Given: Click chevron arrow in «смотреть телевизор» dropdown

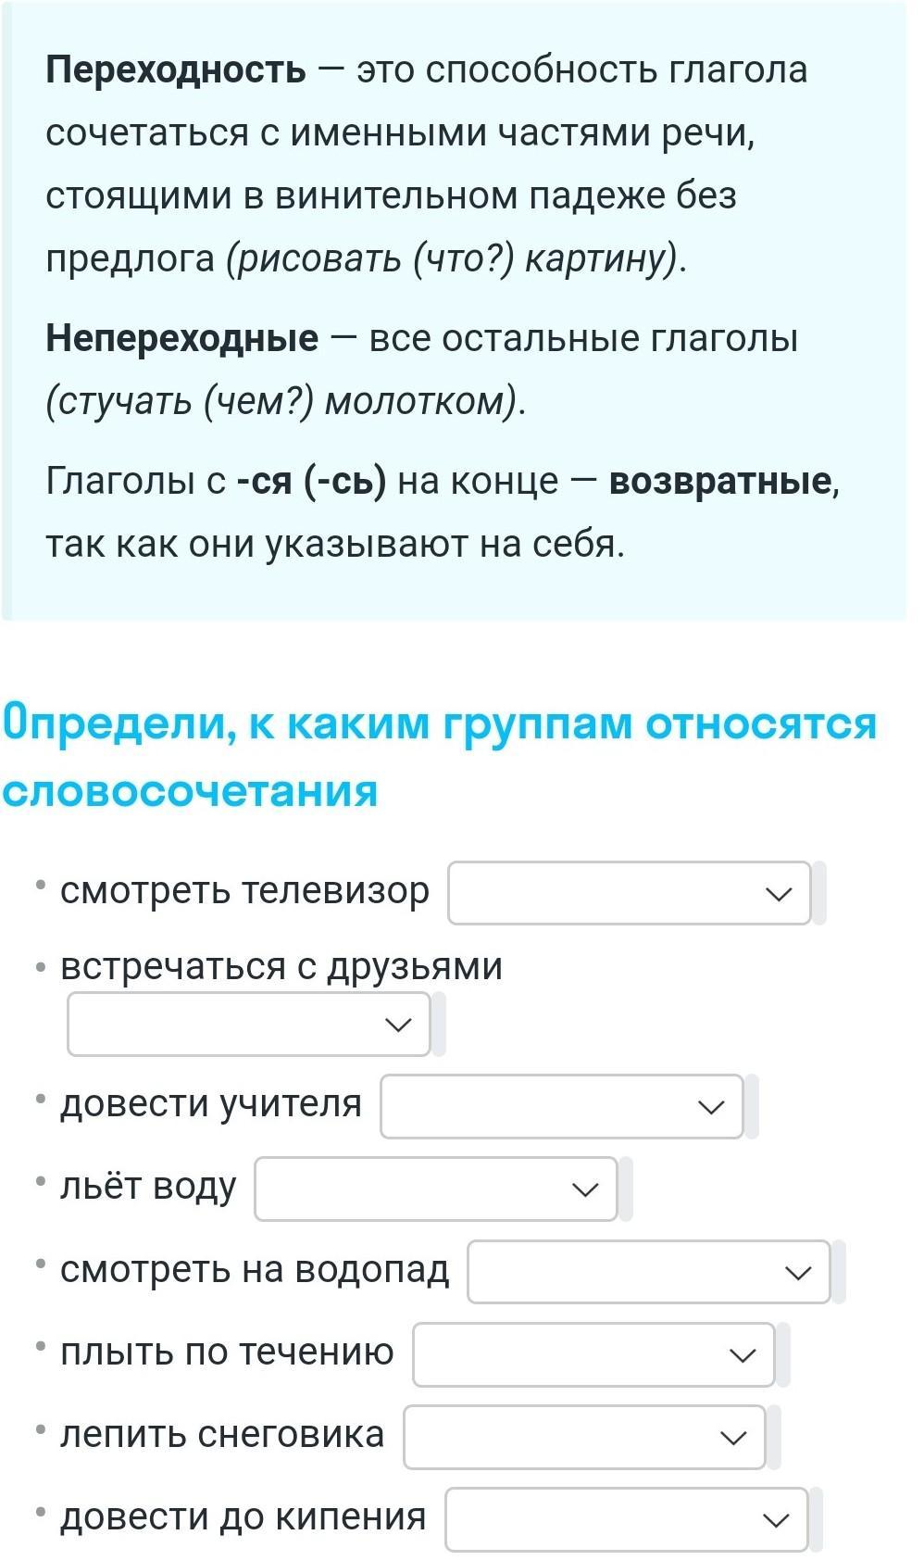Looking at the screenshot, I should click(780, 894).
